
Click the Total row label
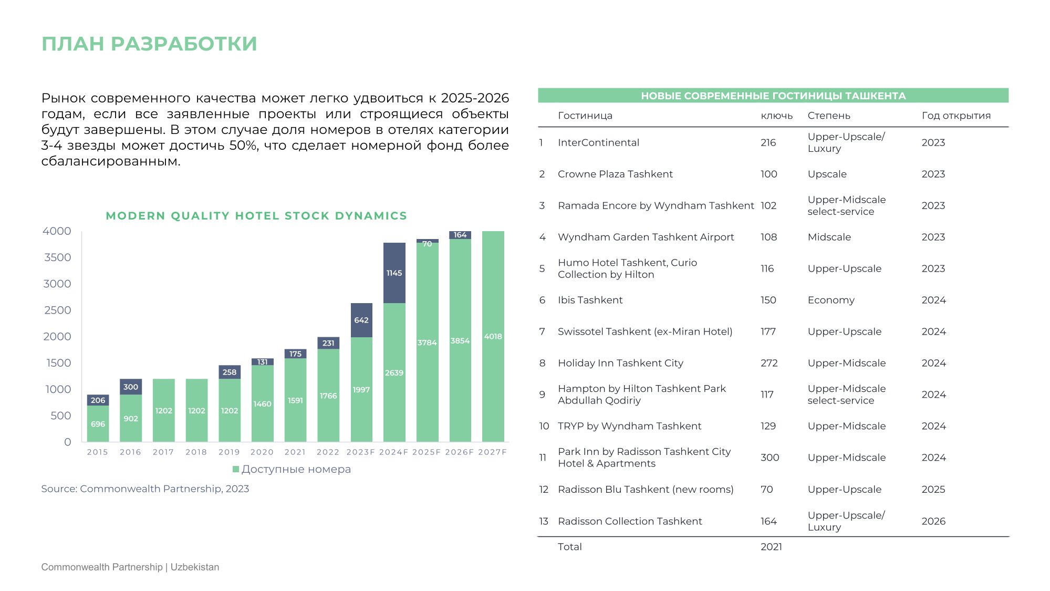point(570,546)
